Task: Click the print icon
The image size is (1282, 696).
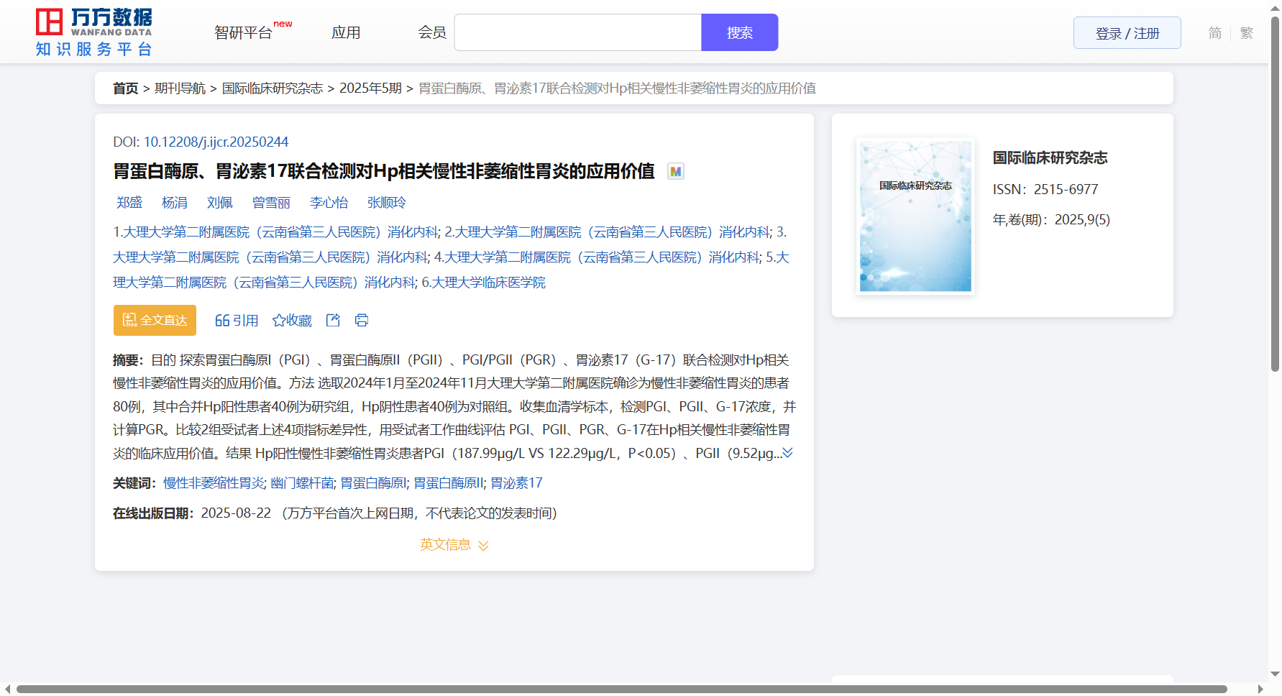Action: coord(362,321)
